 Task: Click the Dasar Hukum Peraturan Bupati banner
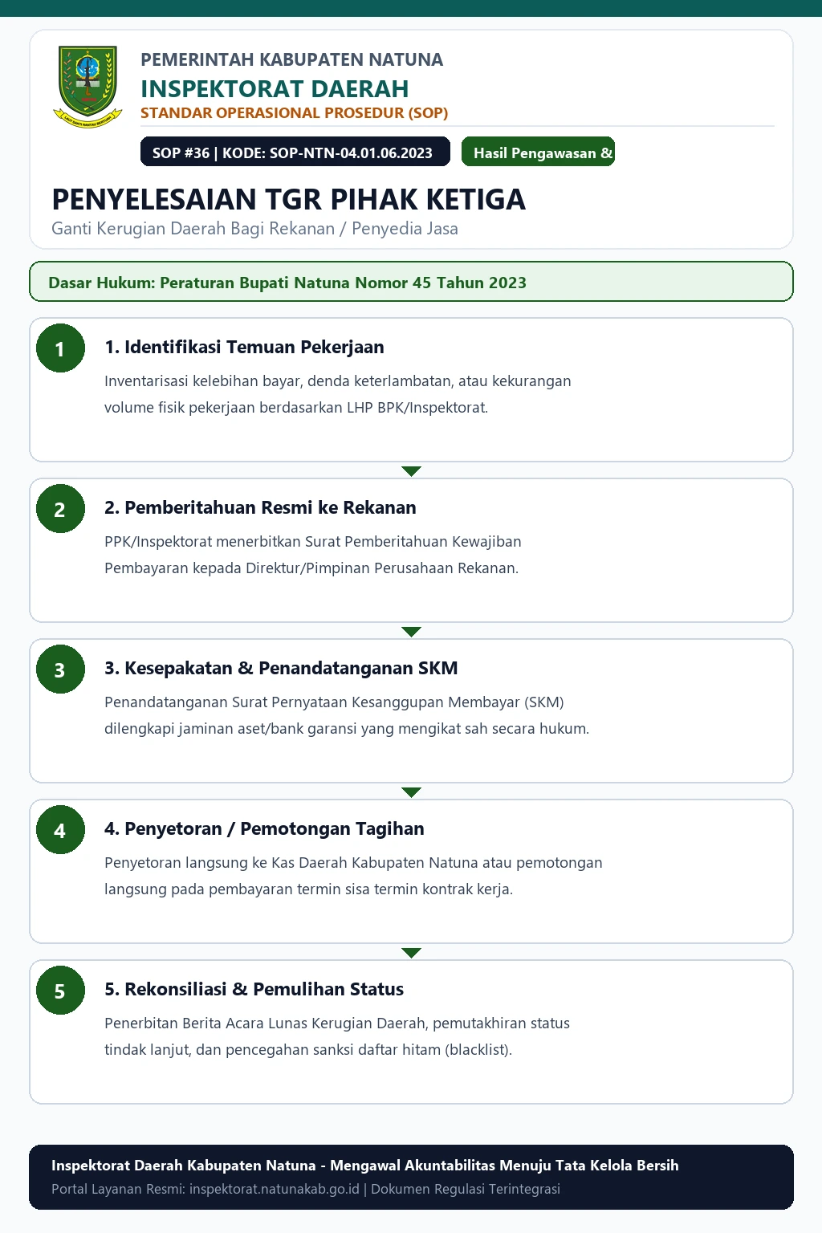(x=411, y=282)
